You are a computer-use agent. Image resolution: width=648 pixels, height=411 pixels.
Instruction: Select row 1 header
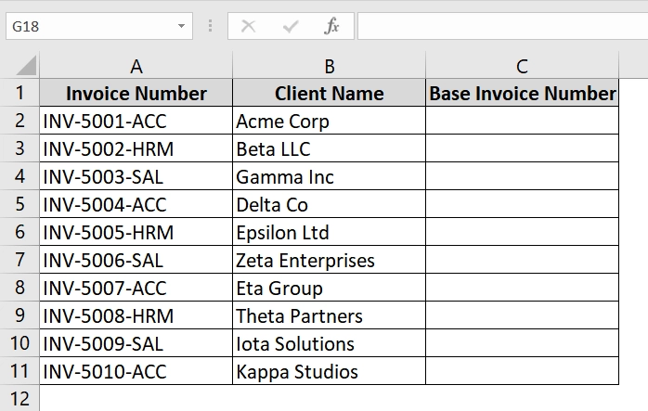coord(19,93)
